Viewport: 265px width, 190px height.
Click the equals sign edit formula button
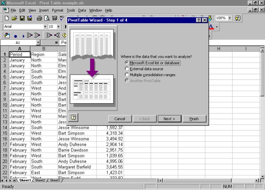[56, 43]
